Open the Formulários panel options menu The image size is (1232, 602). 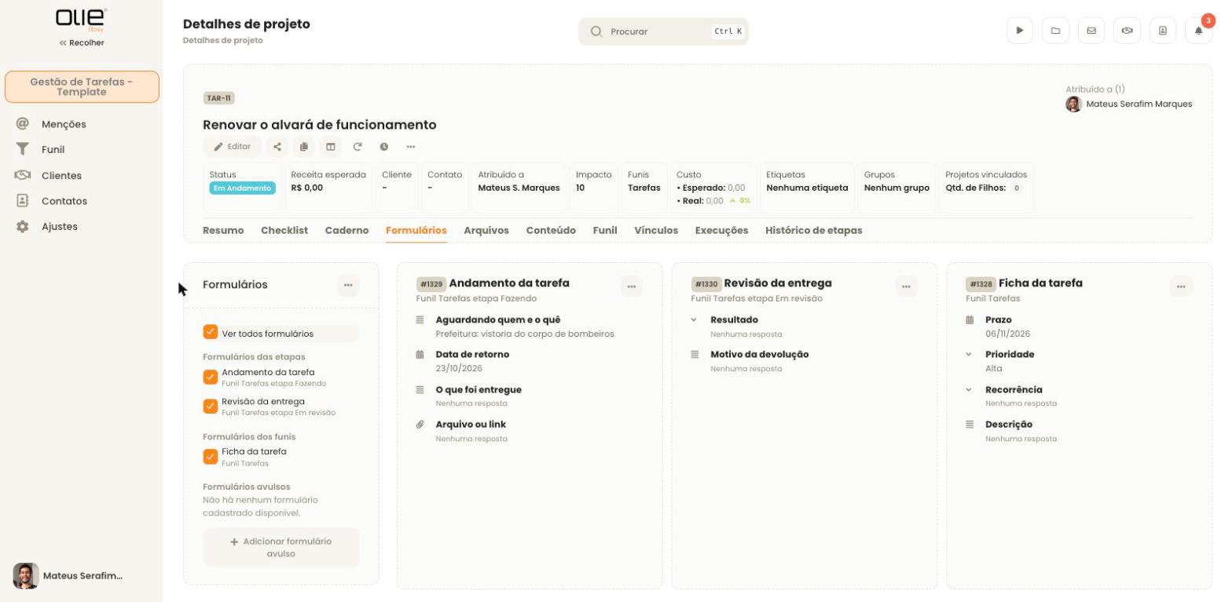[x=348, y=285]
